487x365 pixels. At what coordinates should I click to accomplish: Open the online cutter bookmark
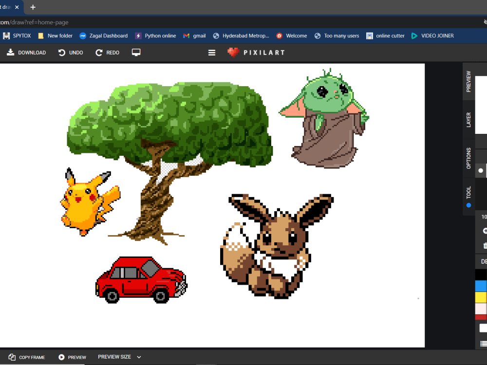[385, 36]
